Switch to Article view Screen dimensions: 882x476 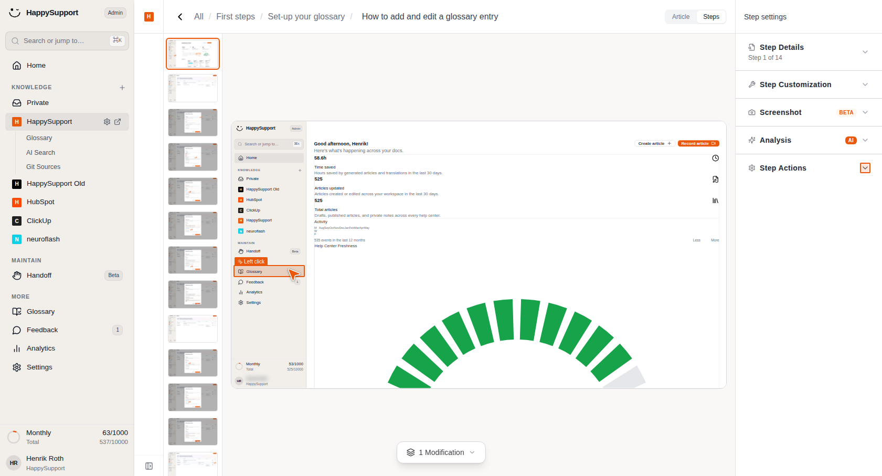point(681,17)
